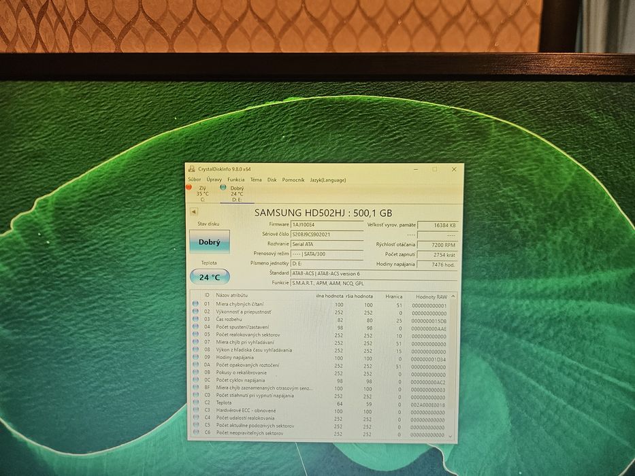635x476 pixels.
Task: Click RAW value 0000000015DB
Action: [x=429, y=321]
